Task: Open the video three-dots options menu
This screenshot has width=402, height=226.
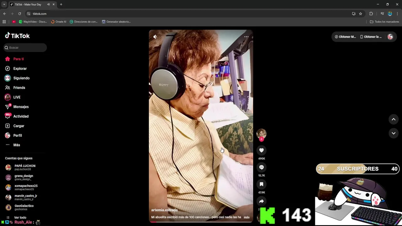Action: (246, 37)
